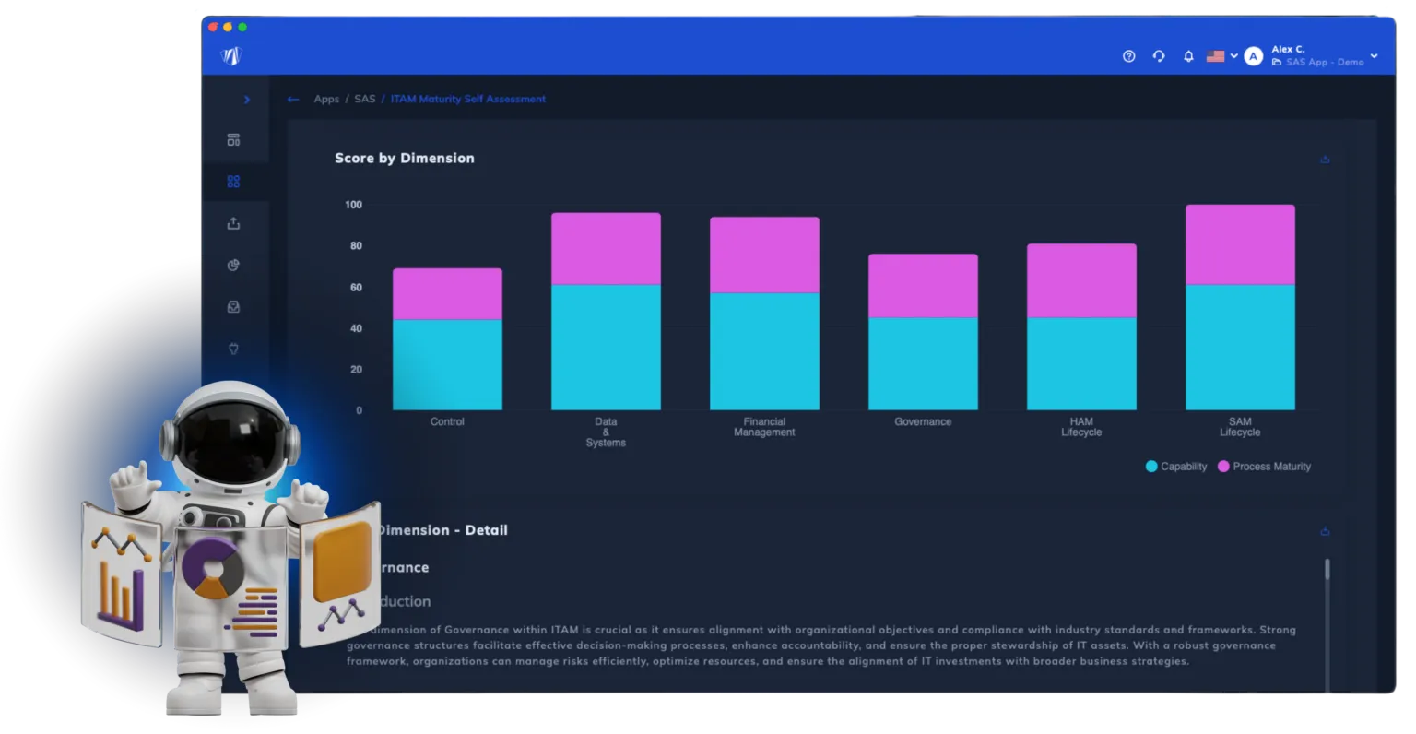Click the Score by Dimension heading
1416x734 pixels.
click(x=405, y=158)
